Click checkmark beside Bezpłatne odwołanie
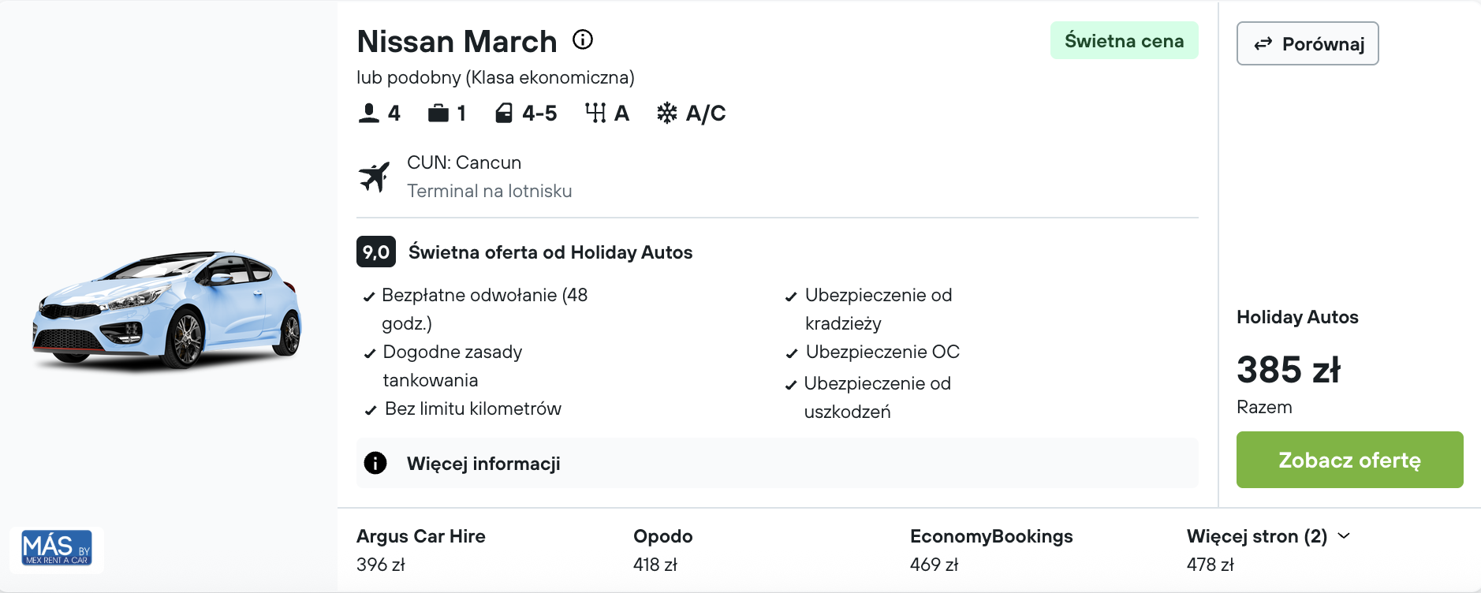Image resolution: width=1481 pixels, height=593 pixels. [368, 297]
